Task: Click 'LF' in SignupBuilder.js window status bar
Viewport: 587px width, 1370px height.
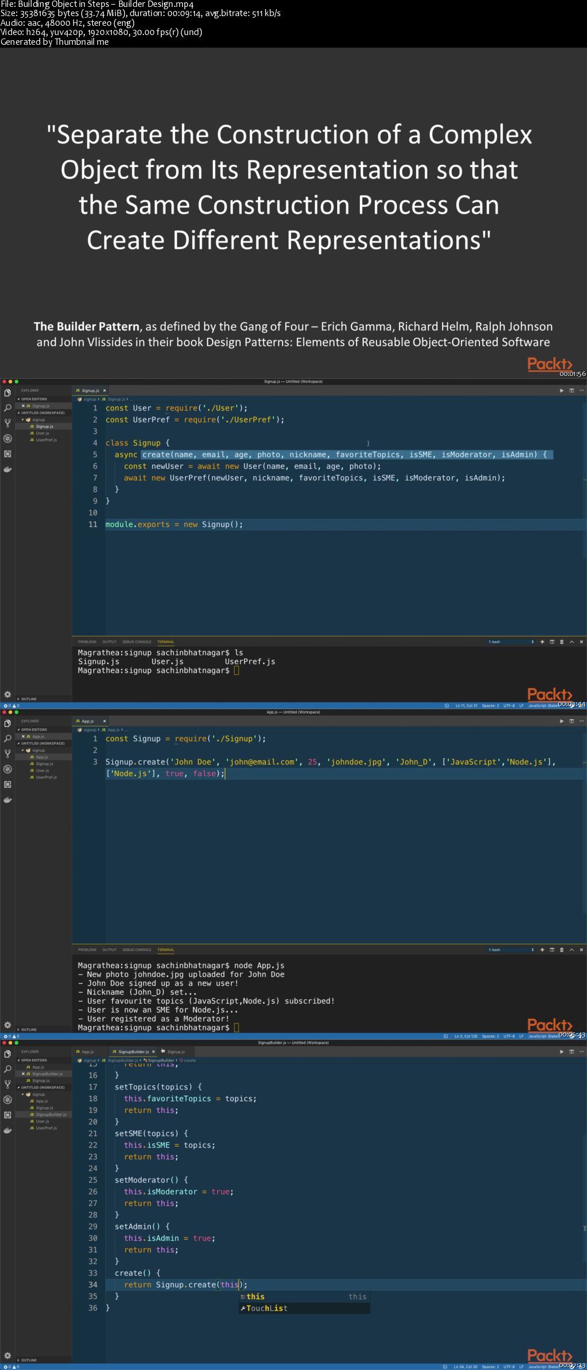Action: click(x=522, y=1367)
